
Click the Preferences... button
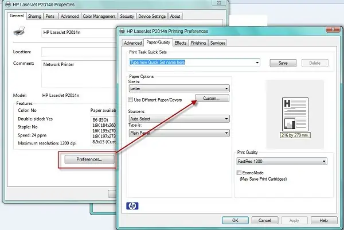coord(89,159)
